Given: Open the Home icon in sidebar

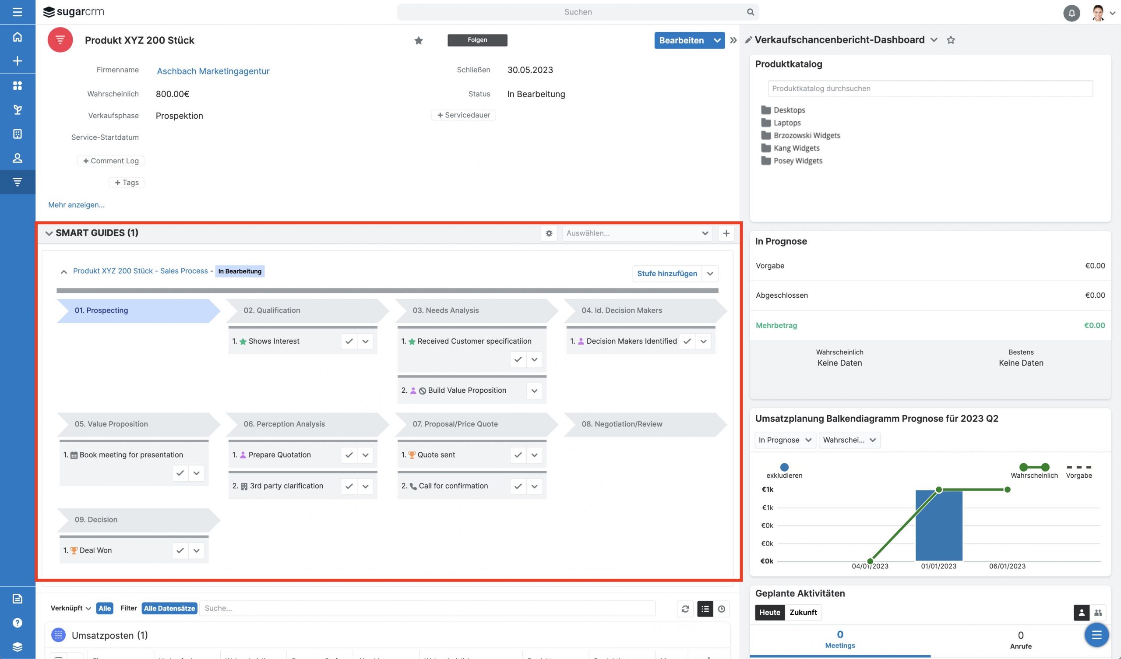Looking at the screenshot, I should (18, 37).
